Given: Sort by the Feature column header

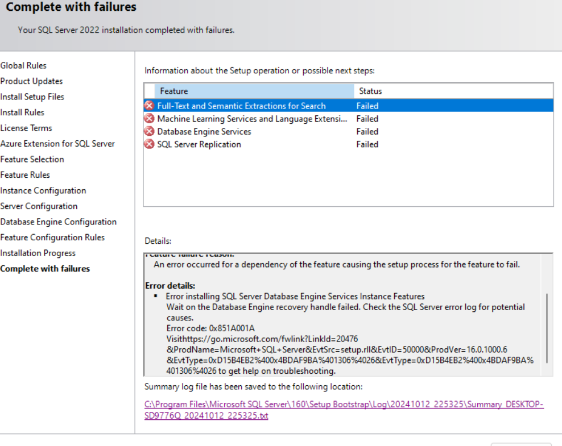Looking at the screenshot, I should click(x=254, y=91).
